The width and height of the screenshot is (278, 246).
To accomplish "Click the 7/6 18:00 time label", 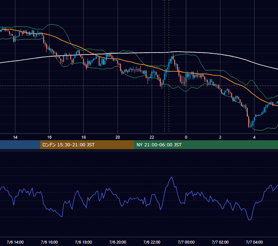I will click(x=83, y=242).
